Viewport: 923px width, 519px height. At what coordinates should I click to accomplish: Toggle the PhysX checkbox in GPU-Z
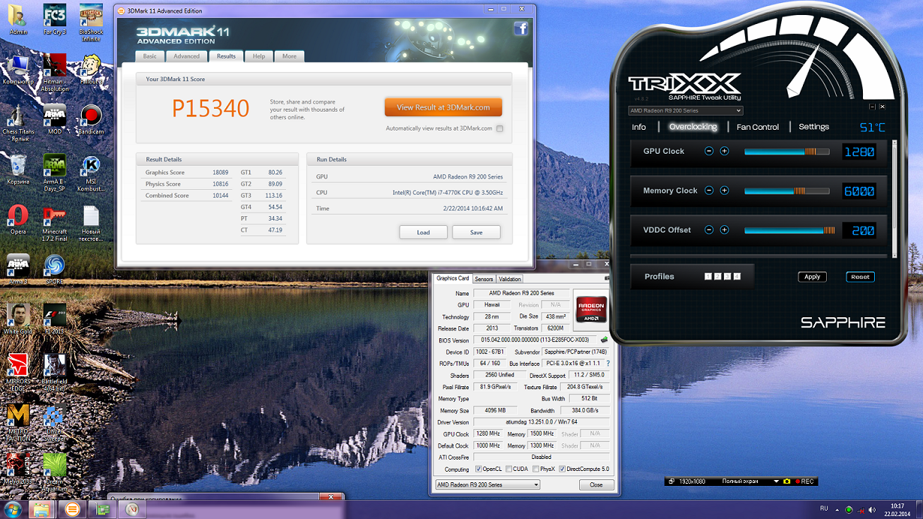(535, 469)
